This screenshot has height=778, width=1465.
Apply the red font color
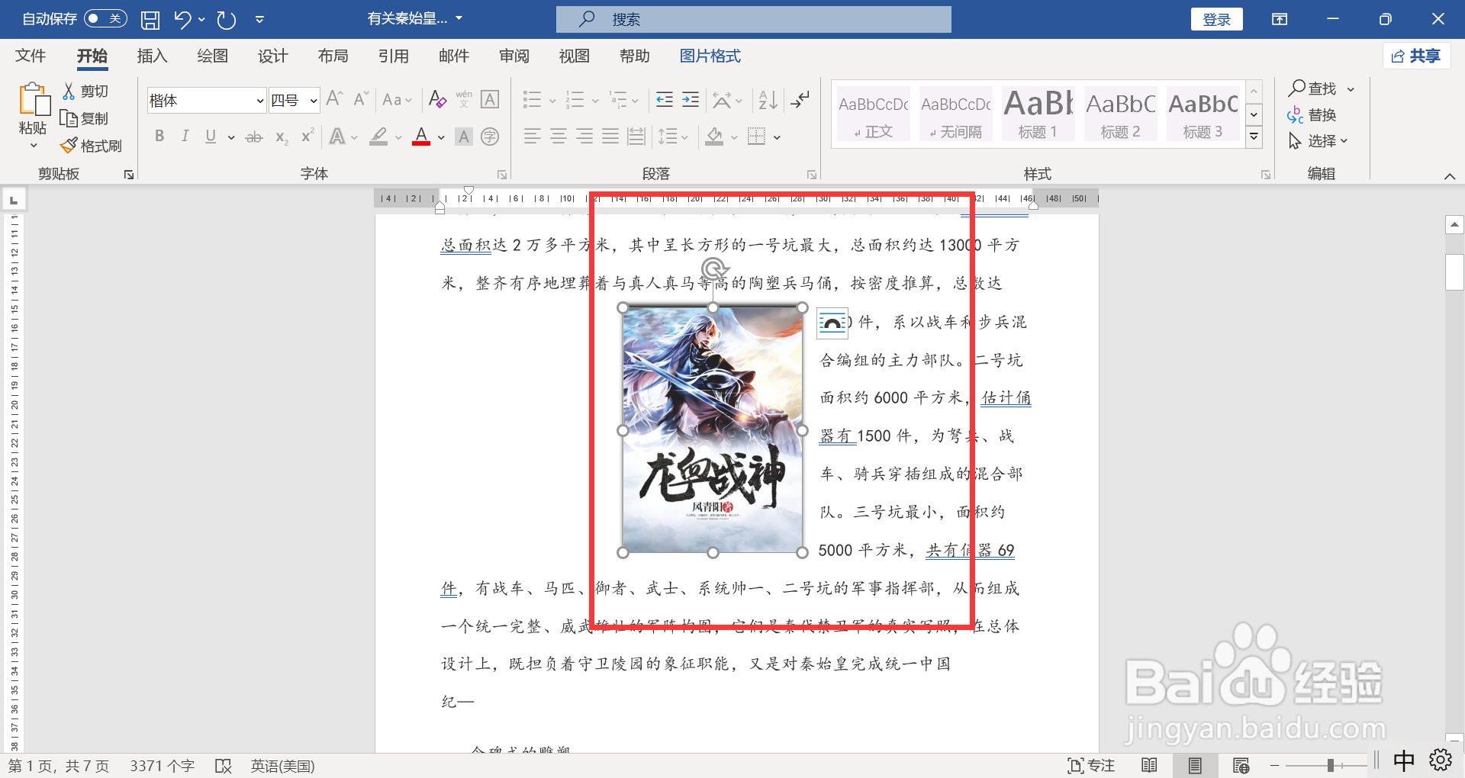pyautogui.click(x=421, y=137)
